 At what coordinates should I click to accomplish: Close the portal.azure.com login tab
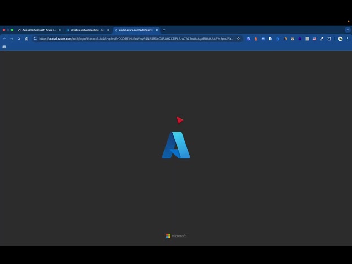click(157, 30)
